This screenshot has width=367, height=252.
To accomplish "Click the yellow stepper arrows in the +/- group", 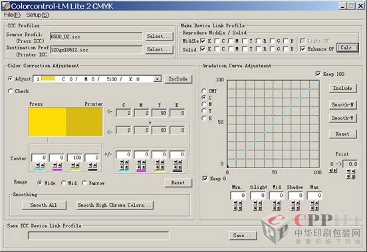I will point(160,165).
